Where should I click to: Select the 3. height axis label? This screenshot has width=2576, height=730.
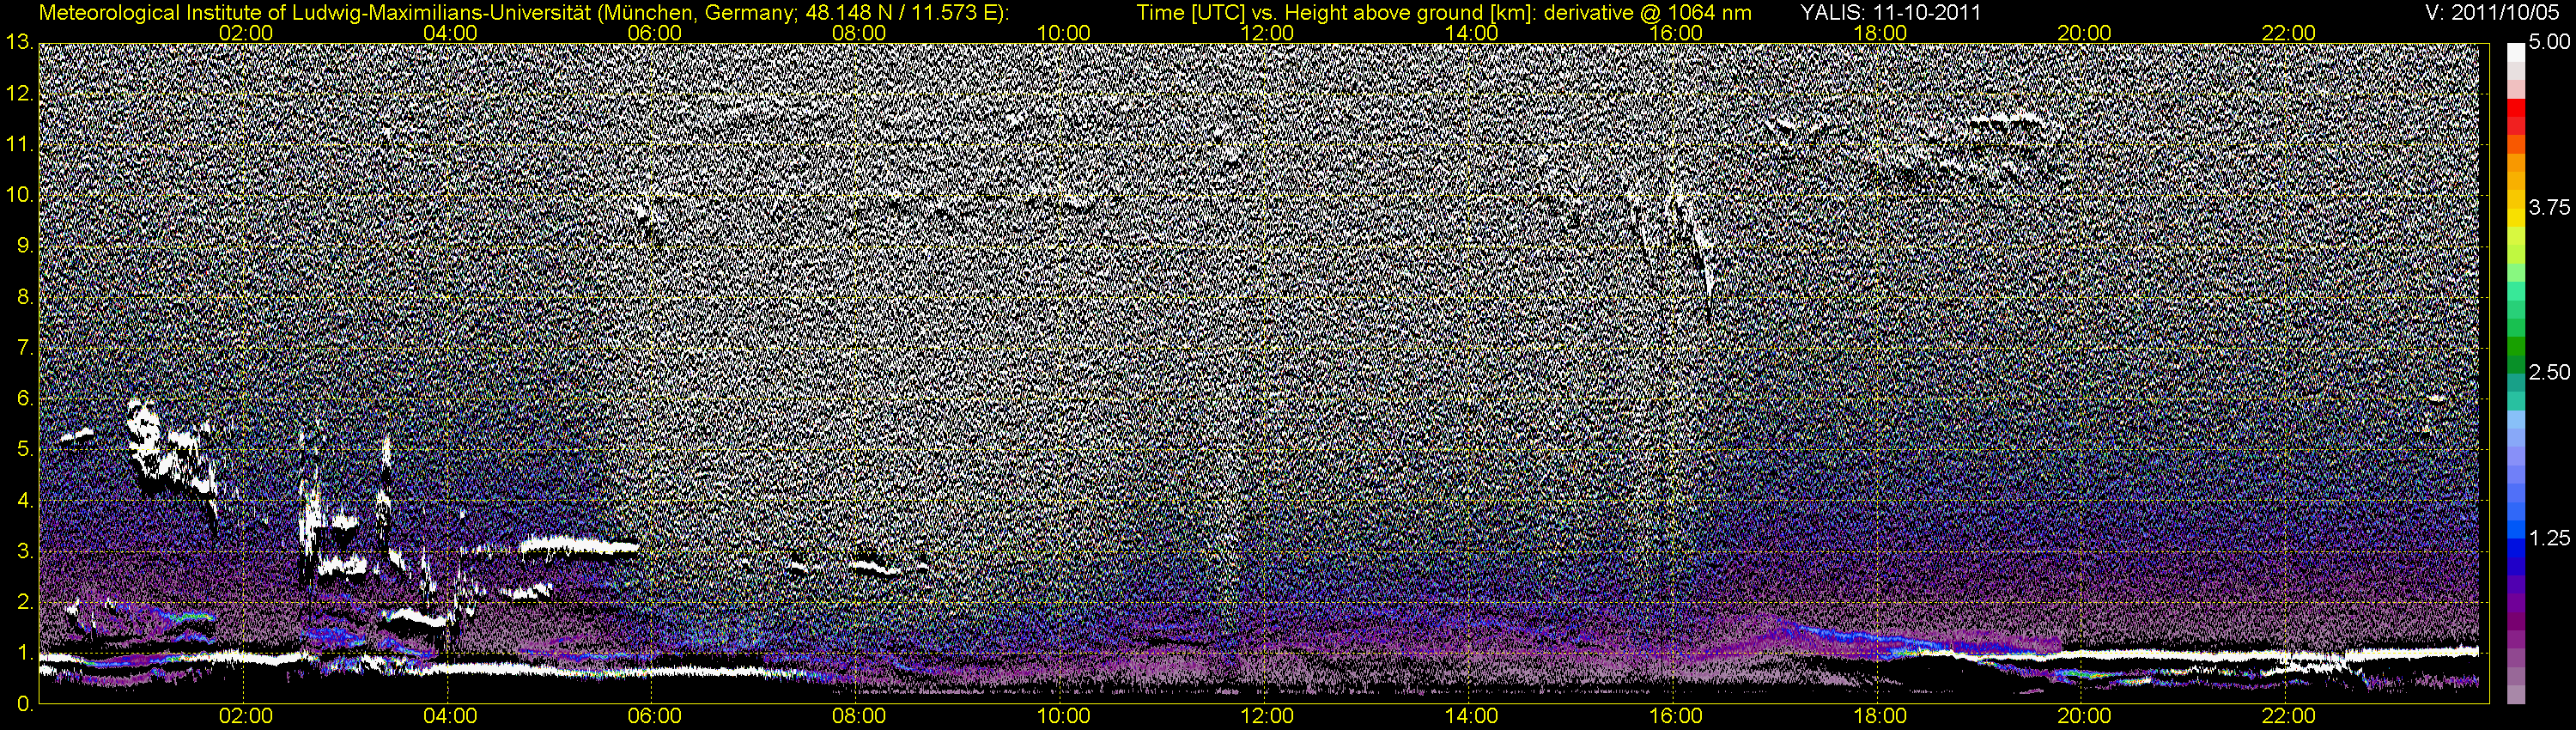click(x=24, y=552)
